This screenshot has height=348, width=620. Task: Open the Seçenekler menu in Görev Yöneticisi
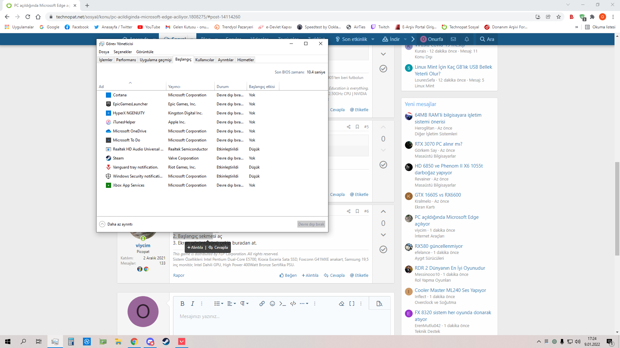click(122, 52)
